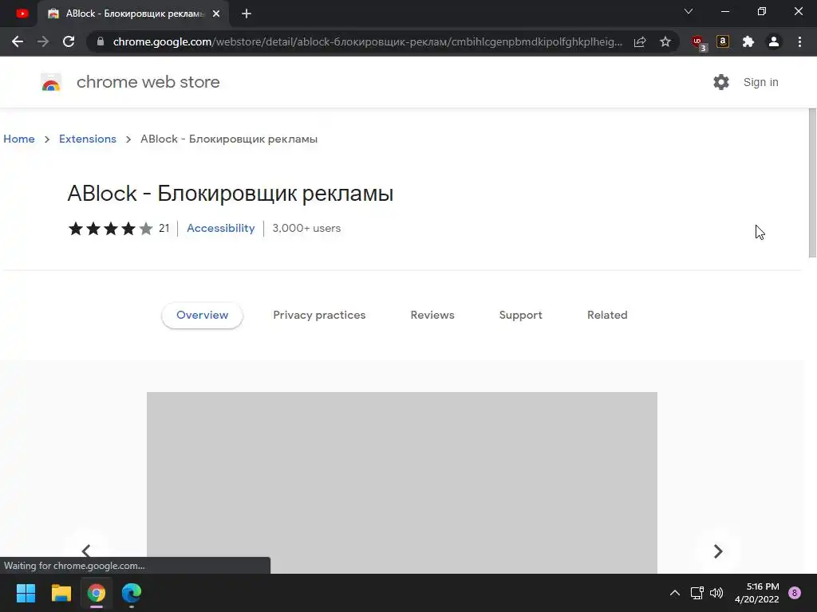
Task: Show the previous screenshot in carousel
Action: [x=86, y=551]
